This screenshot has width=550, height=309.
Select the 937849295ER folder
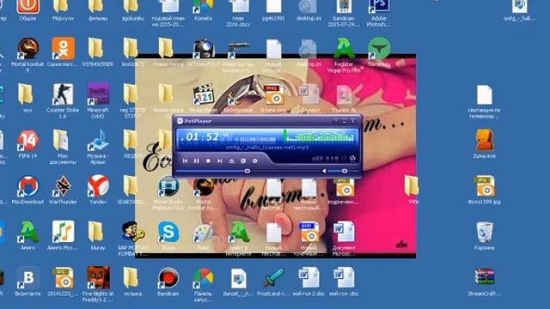pyautogui.click(x=98, y=52)
